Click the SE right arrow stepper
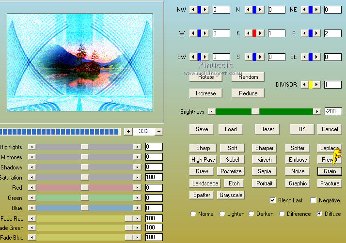The height and width of the screenshot is (243, 346). tap(316, 57)
